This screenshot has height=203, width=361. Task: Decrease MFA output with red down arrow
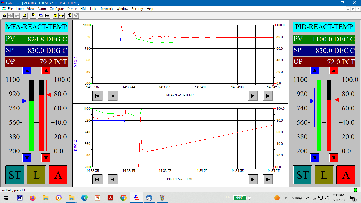pyautogui.click(x=46, y=158)
